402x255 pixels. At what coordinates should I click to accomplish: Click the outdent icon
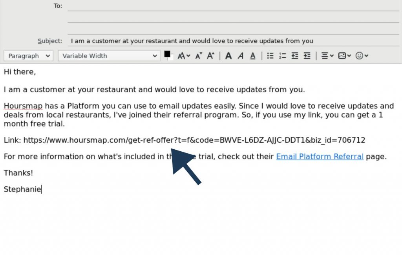[x=295, y=56]
